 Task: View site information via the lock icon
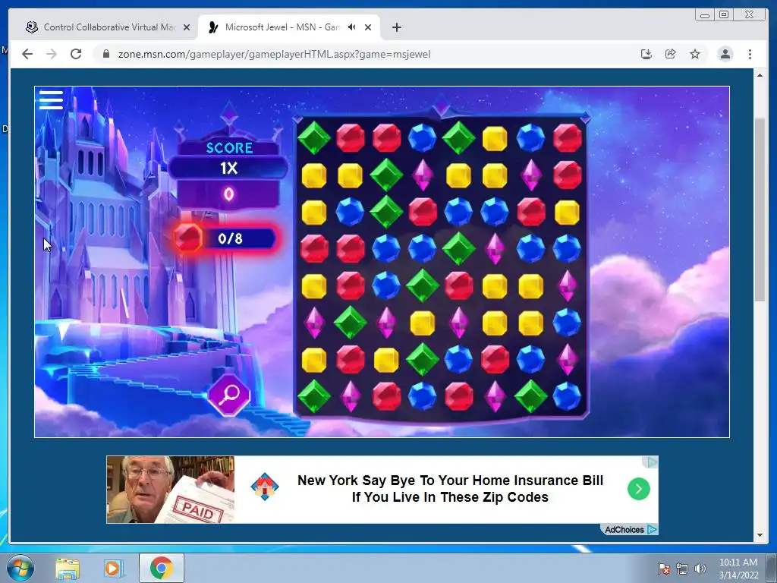(x=105, y=54)
